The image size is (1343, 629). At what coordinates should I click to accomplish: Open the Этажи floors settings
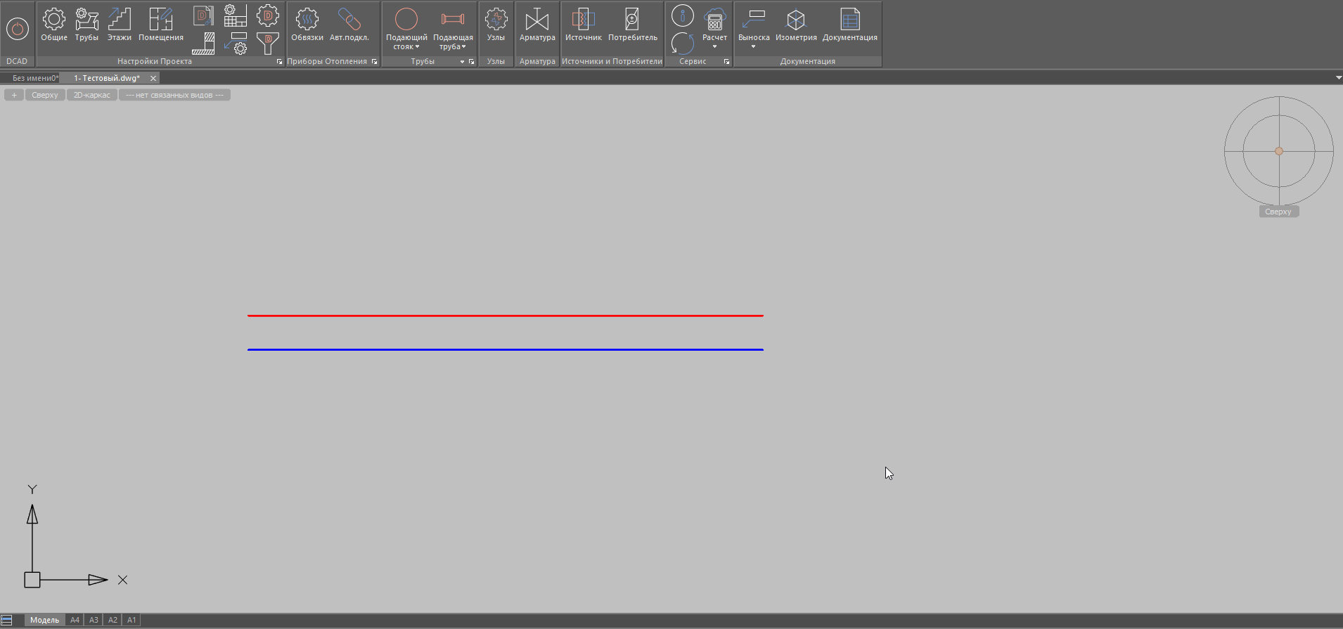click(x=119, y=25)
